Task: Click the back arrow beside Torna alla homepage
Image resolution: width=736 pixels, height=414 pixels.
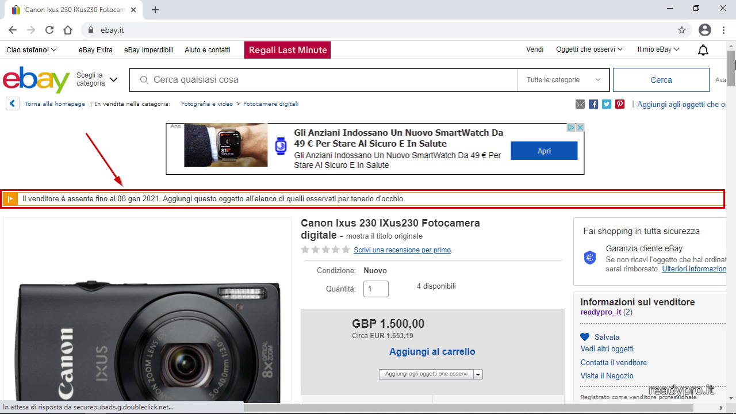Action: click(12, 103)
